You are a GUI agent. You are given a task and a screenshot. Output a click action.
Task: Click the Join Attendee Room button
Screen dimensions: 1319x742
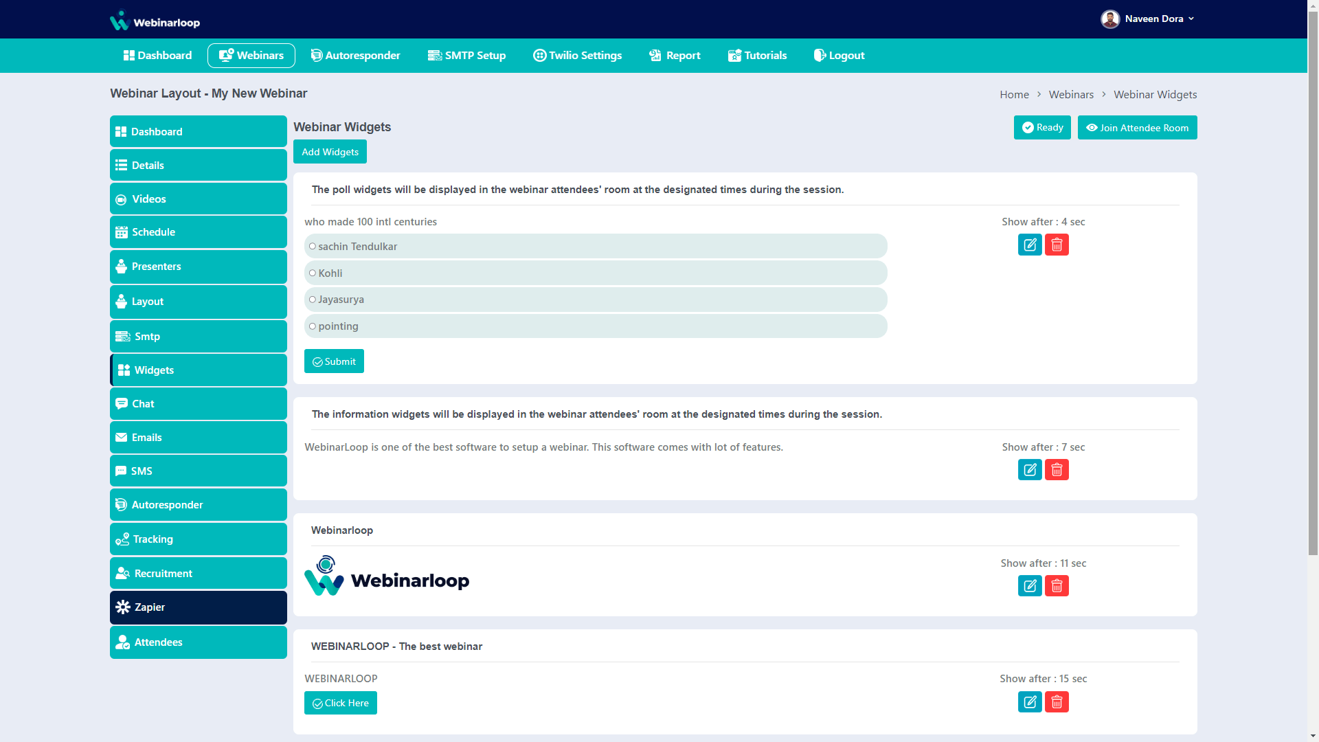click(x=1137, y=128)
